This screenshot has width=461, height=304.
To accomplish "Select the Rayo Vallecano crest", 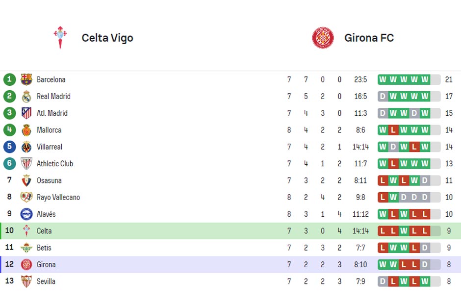I will pyautogui.click(x=26, y=197).
